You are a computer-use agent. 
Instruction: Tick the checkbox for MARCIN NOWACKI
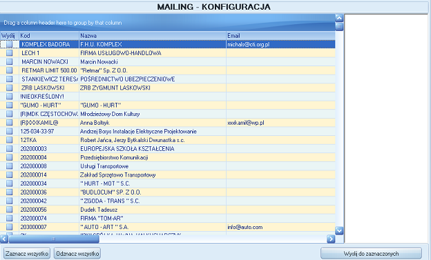point(10,62)
